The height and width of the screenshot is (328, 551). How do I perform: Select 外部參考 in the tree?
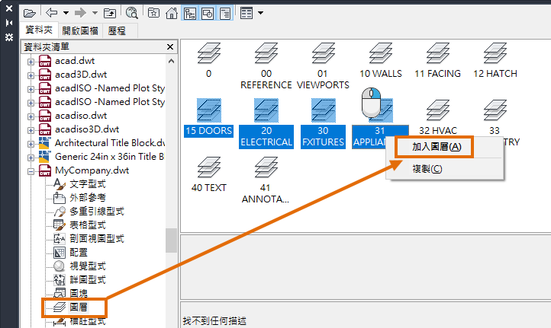click(88, 198)
